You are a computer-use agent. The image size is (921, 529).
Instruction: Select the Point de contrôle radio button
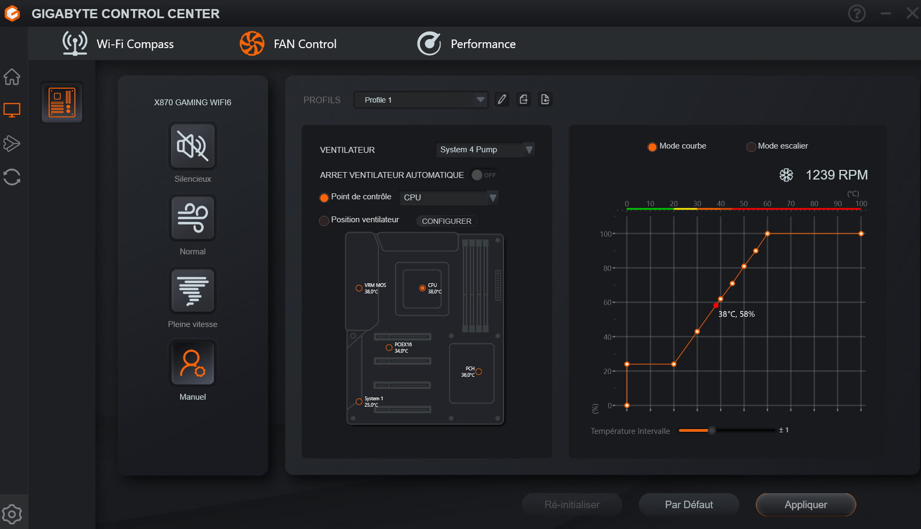pos(324,198)
